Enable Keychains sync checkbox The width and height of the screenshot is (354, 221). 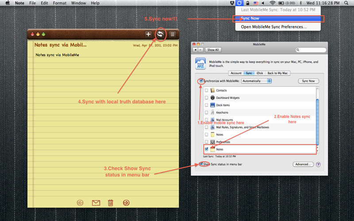pos(206,112)
